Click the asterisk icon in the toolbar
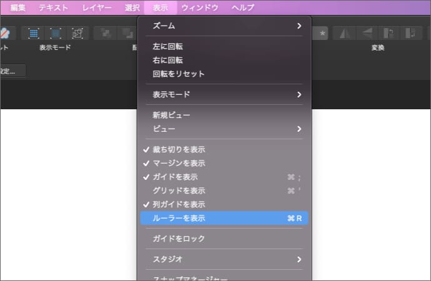 pyautogui.click(x=322, y=32)
